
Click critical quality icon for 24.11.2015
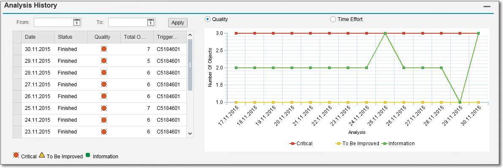103,120
